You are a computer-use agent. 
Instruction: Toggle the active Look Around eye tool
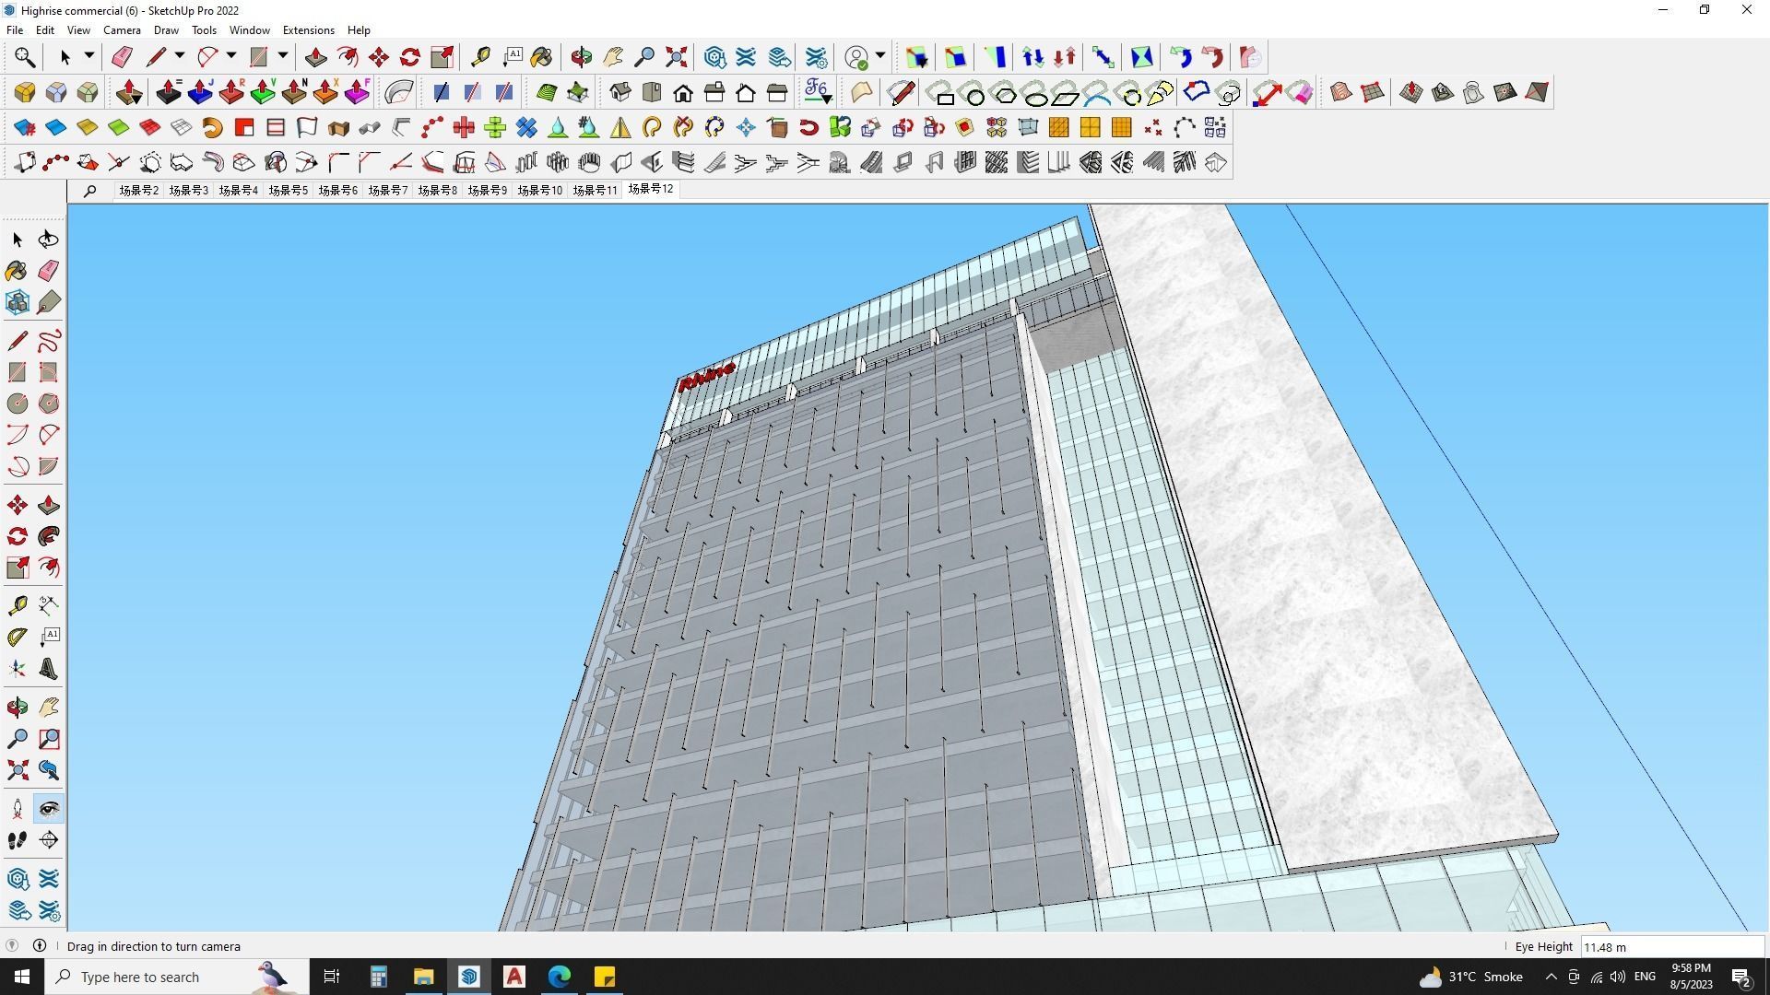pos(49,809)
